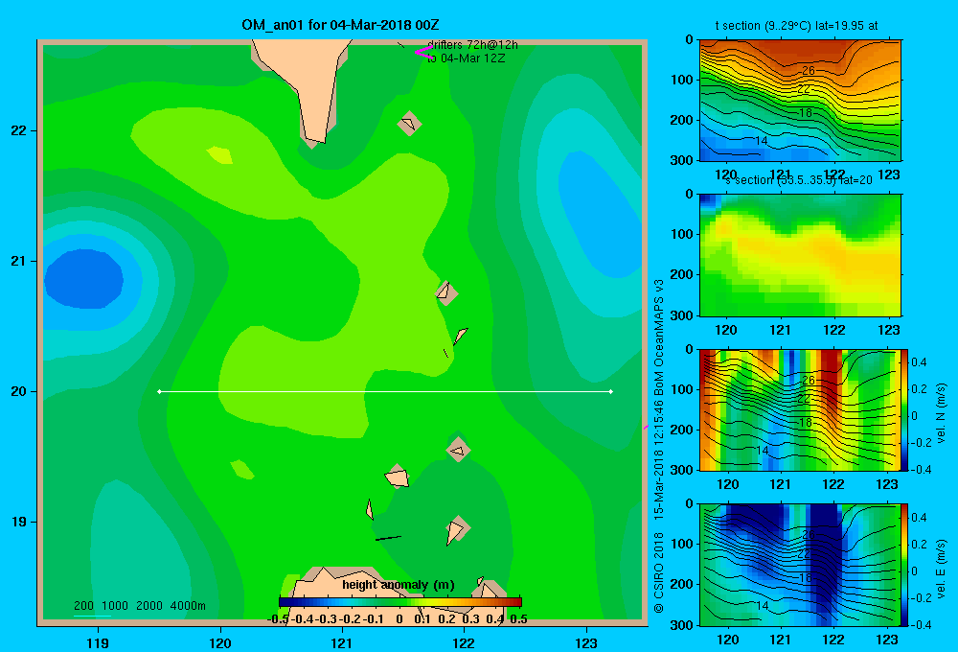
Task: Open the temperature section plot
Action: click(x=800, y=101)
